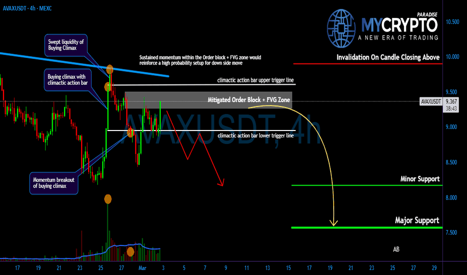Click the 'Major Support' label
This screenshot has width=467, height=275.
[x=417, y=220]
